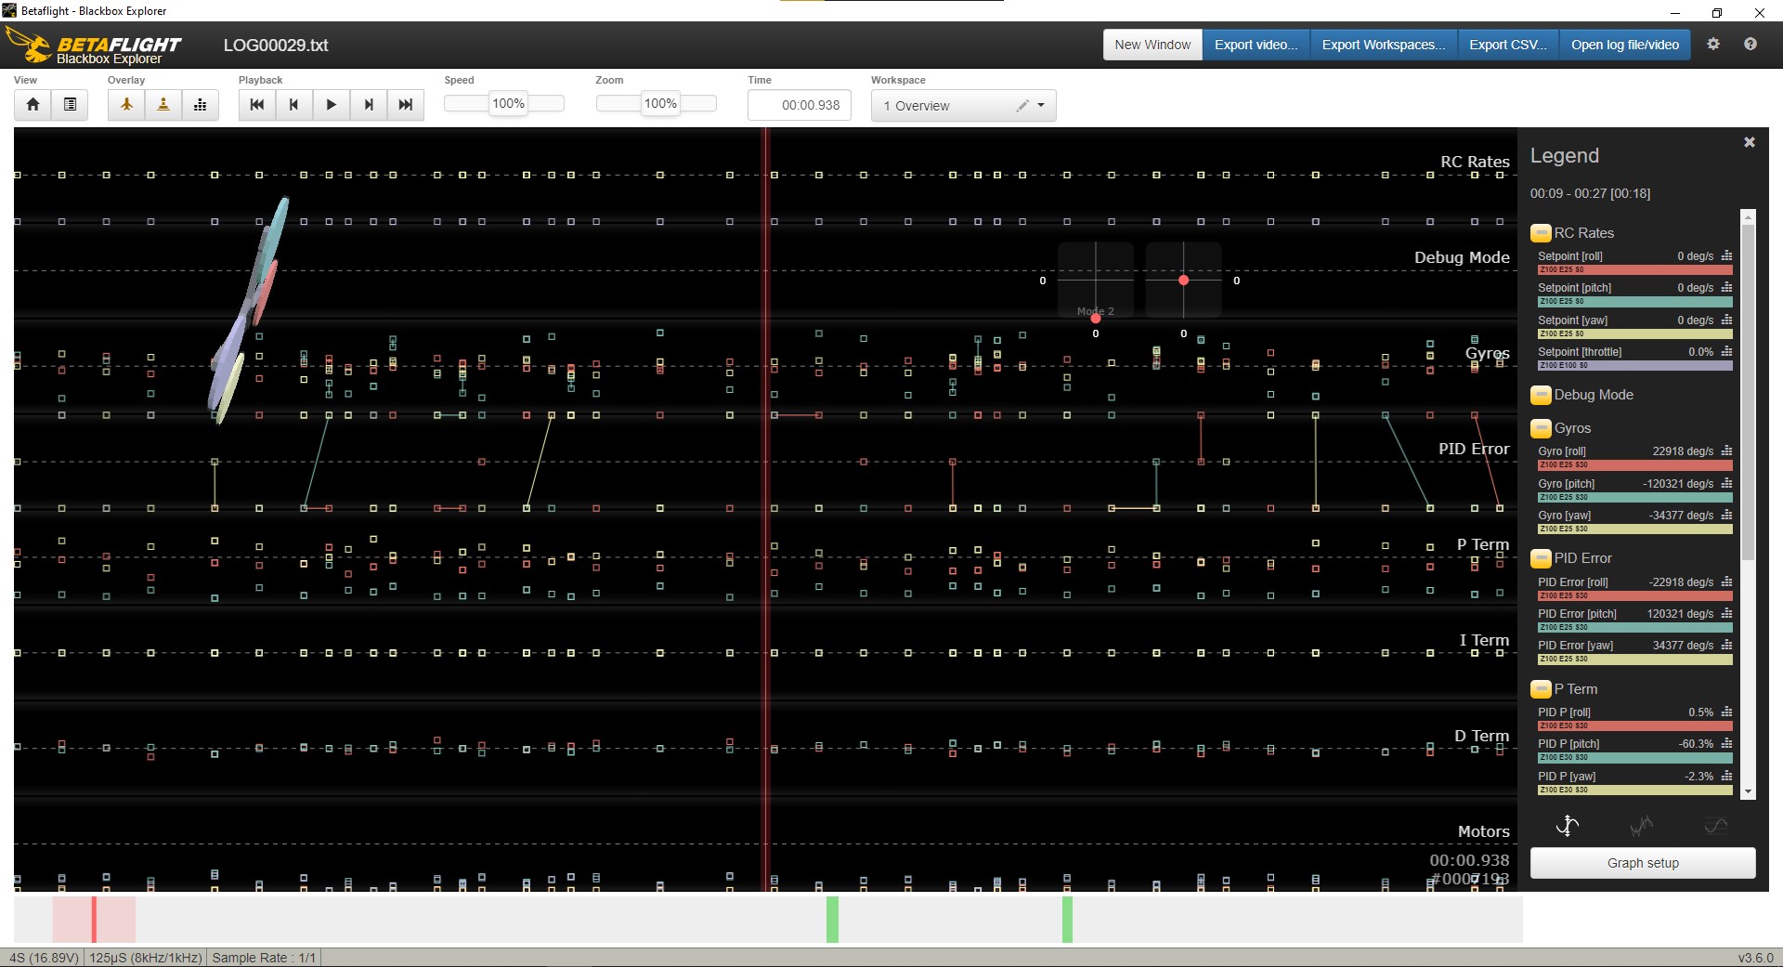Adjust the playback Speed slider
The image size is (1783, 967).
[504, 103]
